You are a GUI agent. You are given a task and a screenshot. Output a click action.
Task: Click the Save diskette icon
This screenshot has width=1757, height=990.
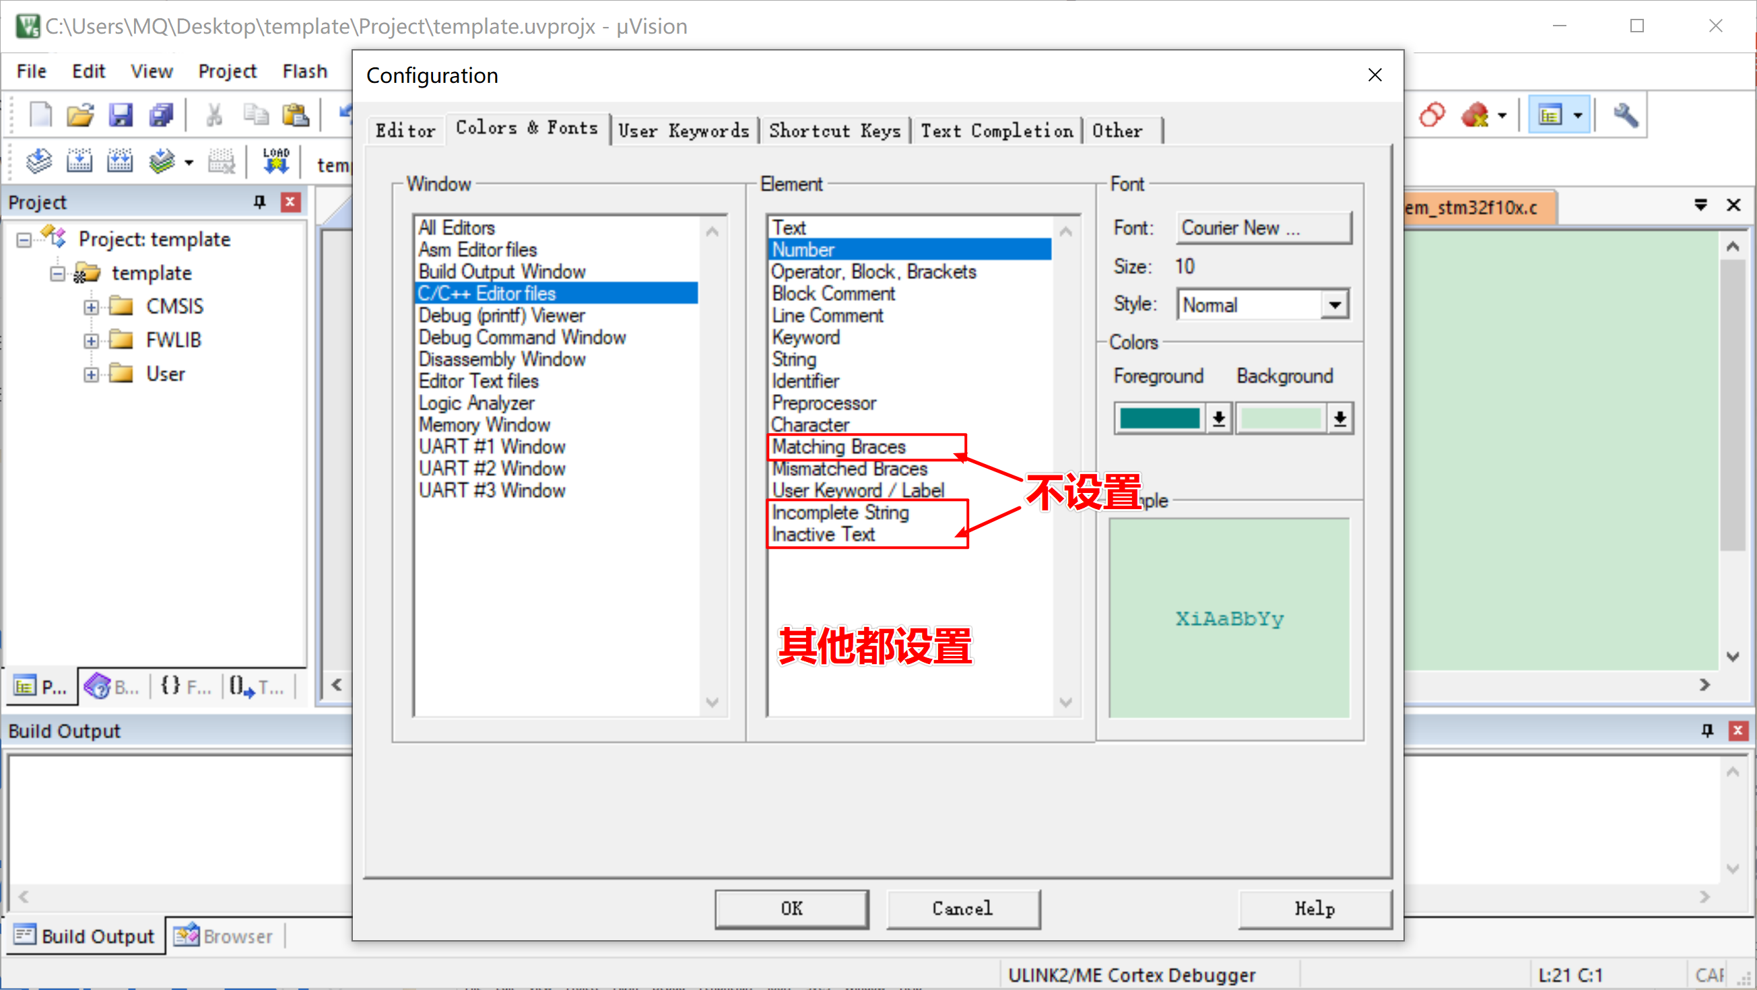point(121,114)
